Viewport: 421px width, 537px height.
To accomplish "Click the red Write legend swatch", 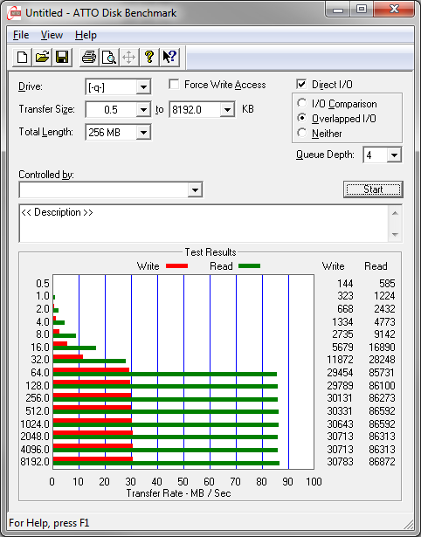I will click(176, 265).
